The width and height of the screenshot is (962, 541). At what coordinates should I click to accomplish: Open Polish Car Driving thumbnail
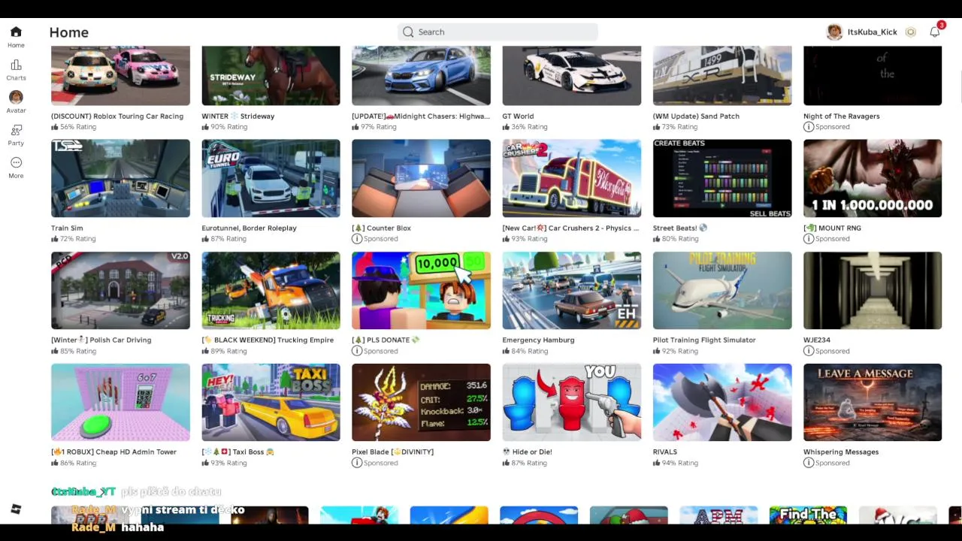tap(120, 290)
